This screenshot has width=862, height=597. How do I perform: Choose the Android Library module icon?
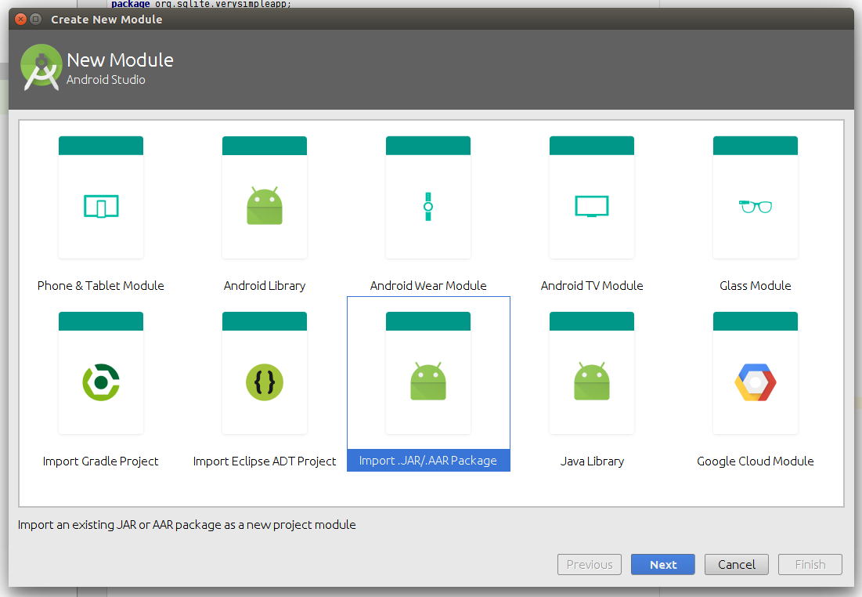(x=264, y=207)
